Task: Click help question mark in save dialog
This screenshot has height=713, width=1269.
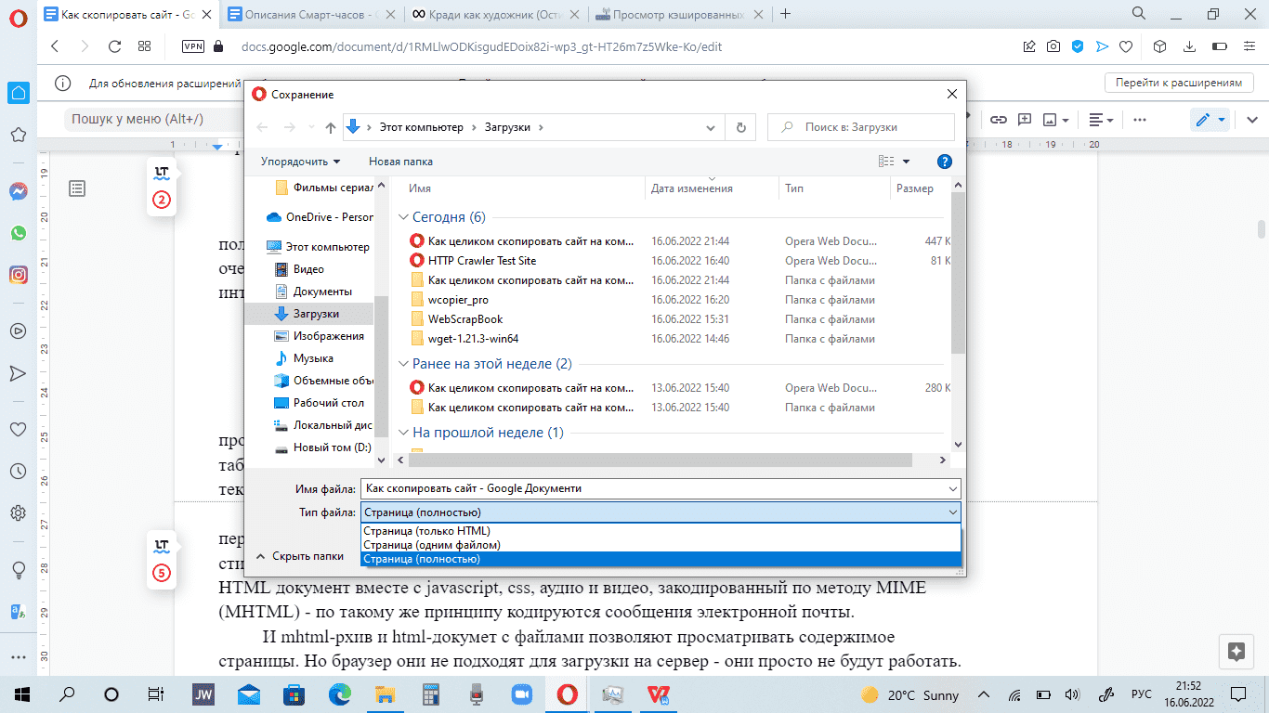Action: coord(945,162)
